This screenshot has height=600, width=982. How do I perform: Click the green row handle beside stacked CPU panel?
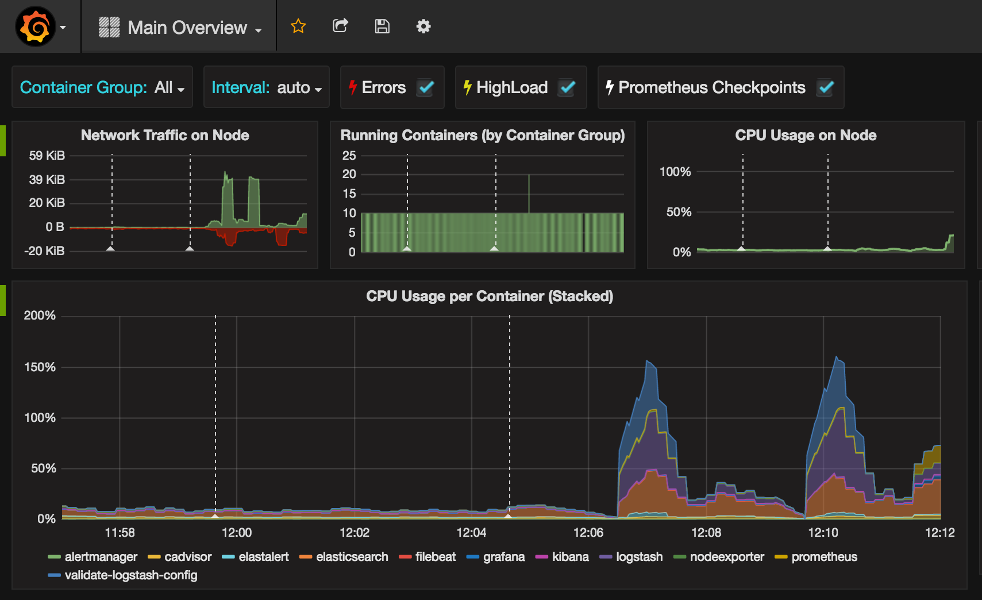(x=2, y=301)
